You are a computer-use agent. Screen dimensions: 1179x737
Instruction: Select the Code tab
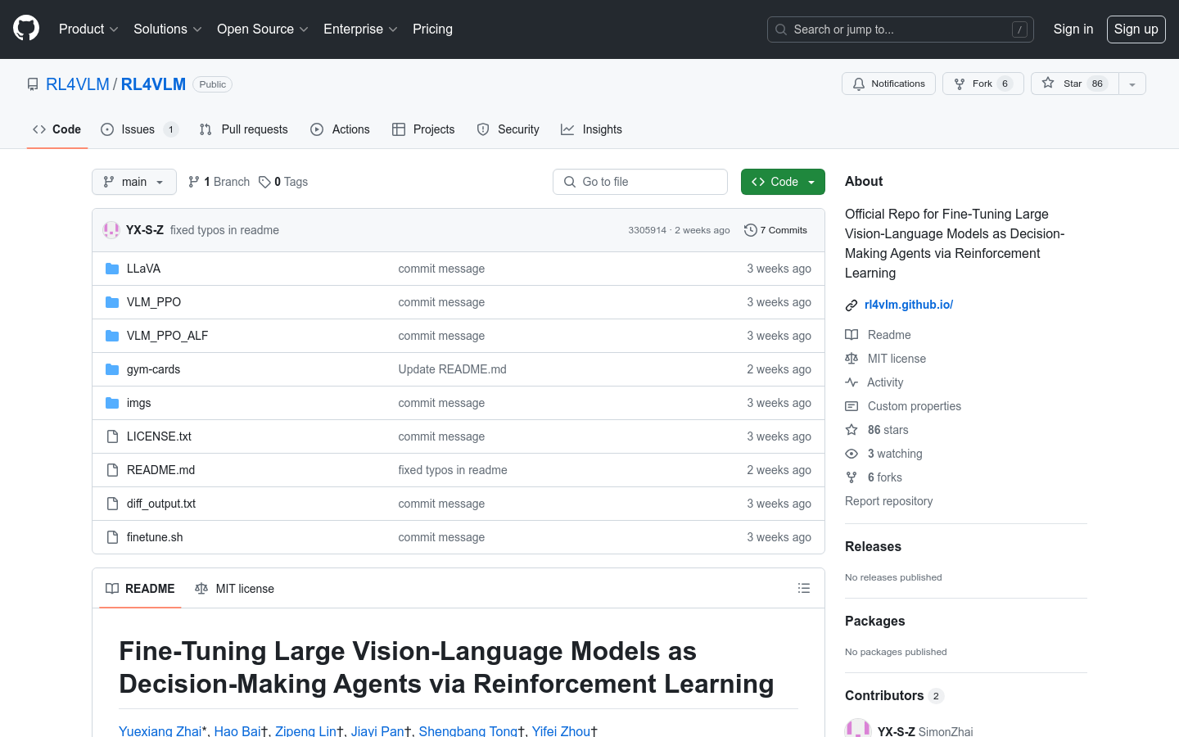click(56, 129)
